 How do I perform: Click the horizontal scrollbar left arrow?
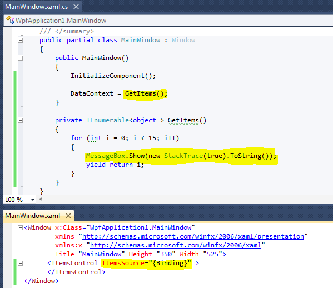click(x=41, y=199)
